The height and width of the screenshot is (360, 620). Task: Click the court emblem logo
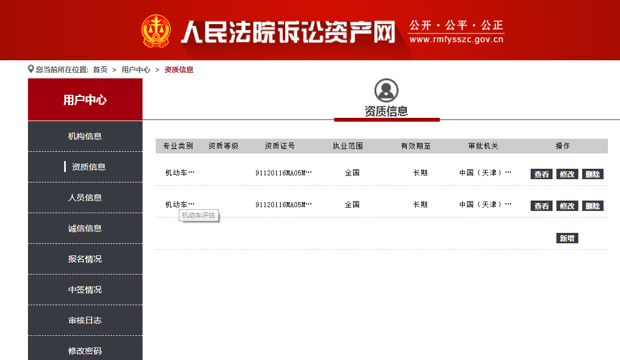pyautogui.click(x=156, y=31)
